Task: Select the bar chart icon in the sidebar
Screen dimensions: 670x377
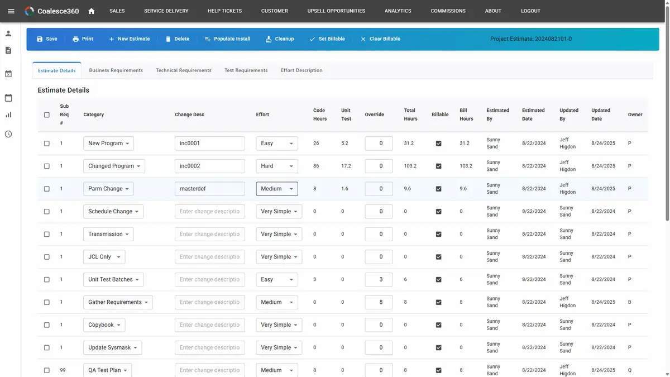Action: click(8, 114)
